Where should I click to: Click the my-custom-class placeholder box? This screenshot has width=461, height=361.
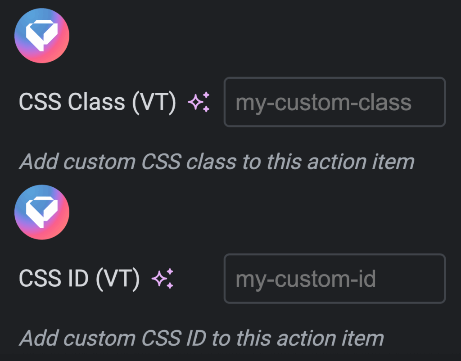(334, 102)
